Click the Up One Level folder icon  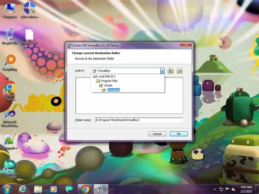pyautogui.click(x=171, y=71)
